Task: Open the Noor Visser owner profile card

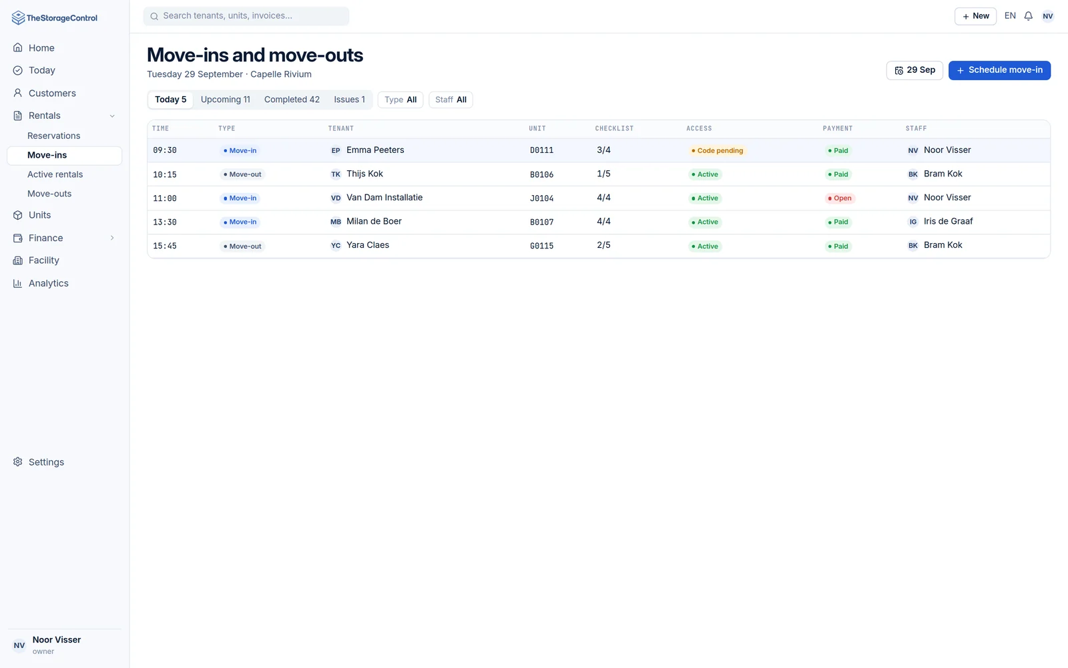Action: 64,645
